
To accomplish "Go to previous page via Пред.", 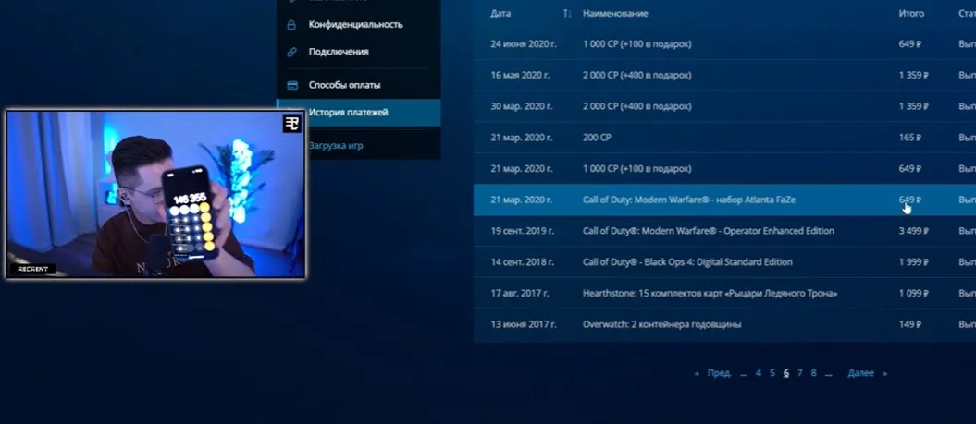I will point(719,373).
